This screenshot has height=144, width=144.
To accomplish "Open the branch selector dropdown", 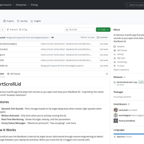I will point(3,29).
